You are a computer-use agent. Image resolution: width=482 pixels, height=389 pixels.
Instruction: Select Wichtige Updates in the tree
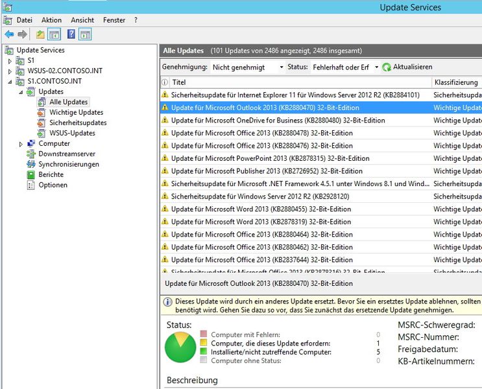[77, 112]
